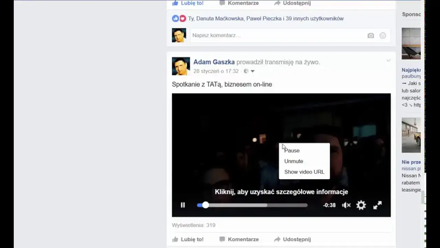Open post options with the chevron at top right
440x248 pixels.
388,60
